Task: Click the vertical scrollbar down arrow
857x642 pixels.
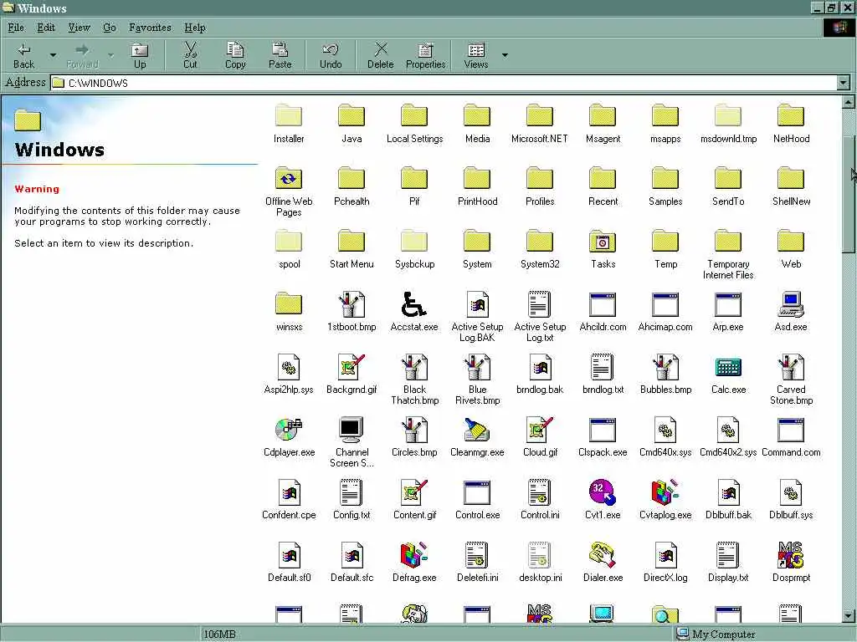Action: 849,615
